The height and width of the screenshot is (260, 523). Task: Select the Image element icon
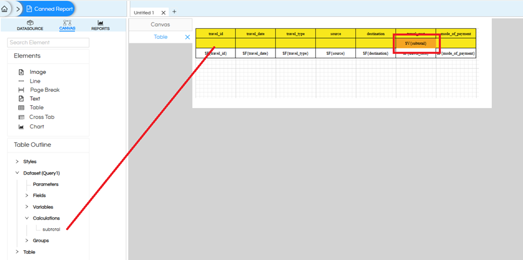[21, 72]
